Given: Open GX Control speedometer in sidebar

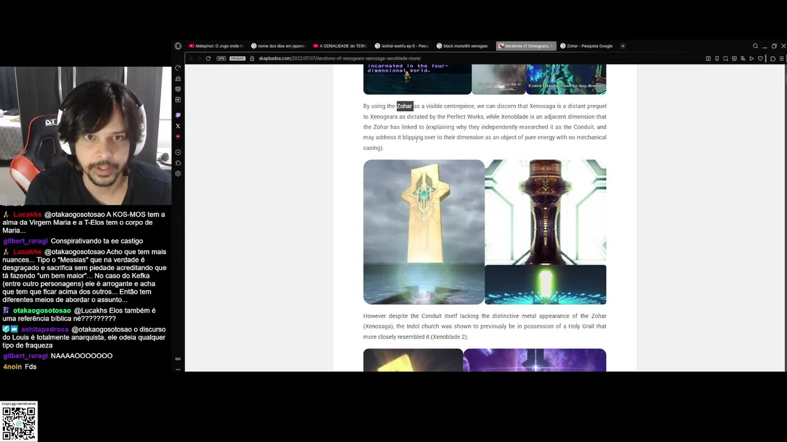Looking at the screenshot, I should click(x=178, y=68).
